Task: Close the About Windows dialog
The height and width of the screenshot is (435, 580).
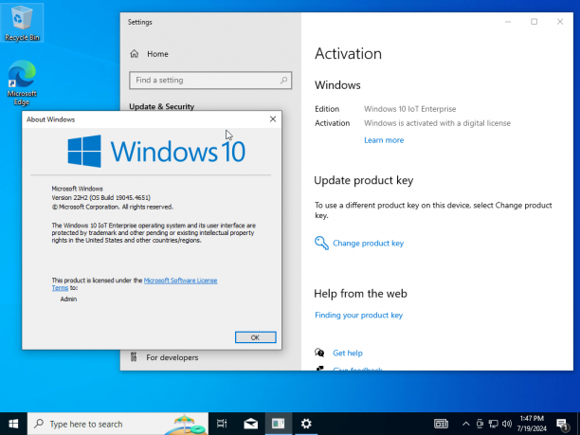Action: click(273, 119)
